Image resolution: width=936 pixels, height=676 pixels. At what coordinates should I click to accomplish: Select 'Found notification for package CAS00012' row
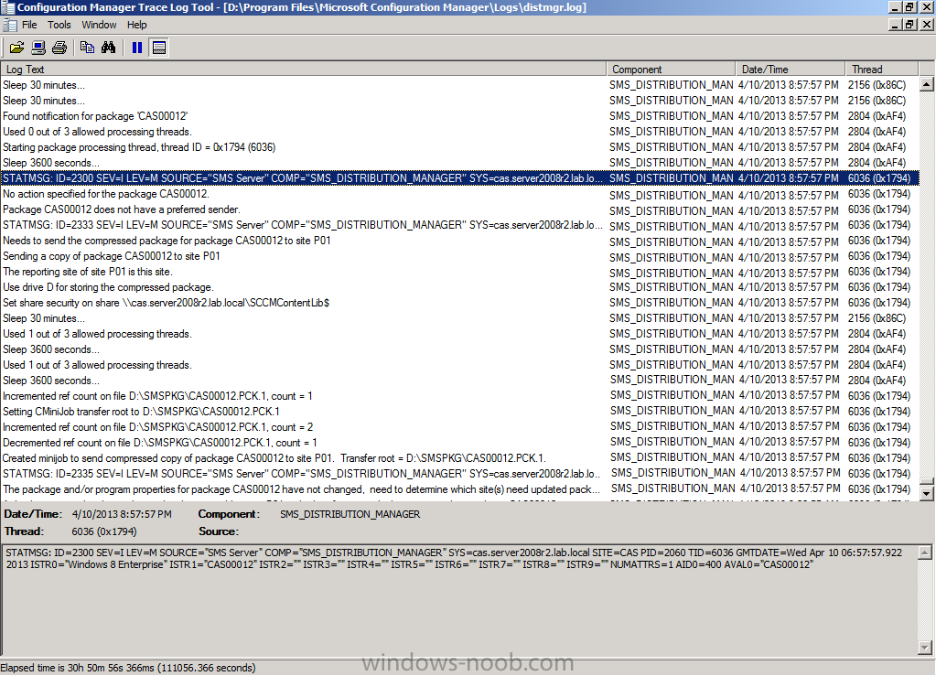[459, 116]
